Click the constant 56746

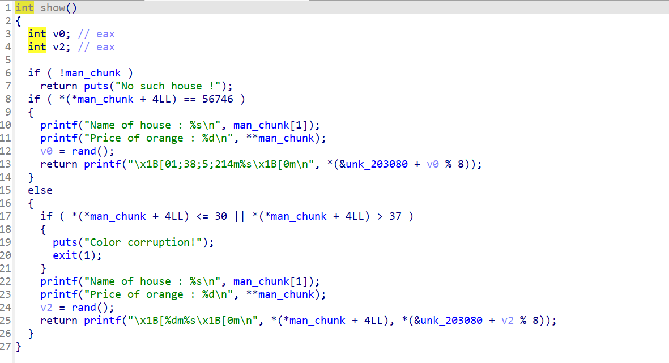(x=218, y=99)
